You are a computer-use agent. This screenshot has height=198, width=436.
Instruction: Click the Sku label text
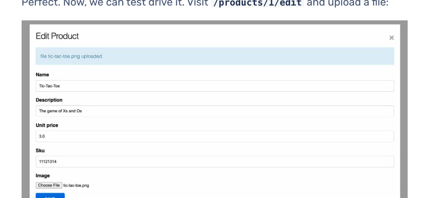pos(40,150)
